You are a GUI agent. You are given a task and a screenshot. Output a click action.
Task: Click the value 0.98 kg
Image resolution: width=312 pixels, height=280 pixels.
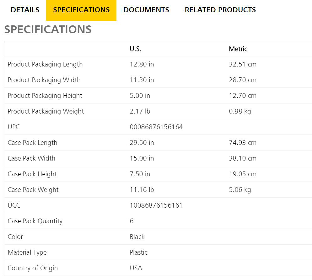240,112
